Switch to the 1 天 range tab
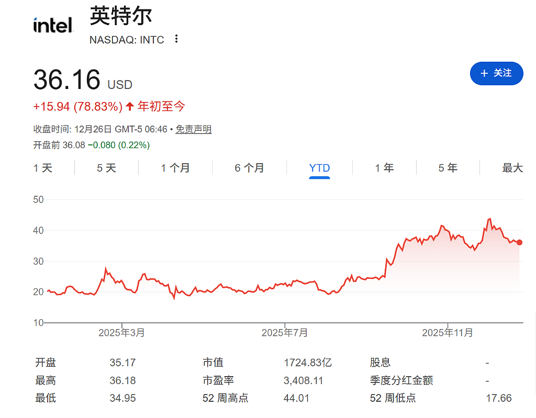The image size is (536, 418). [43, 168]
